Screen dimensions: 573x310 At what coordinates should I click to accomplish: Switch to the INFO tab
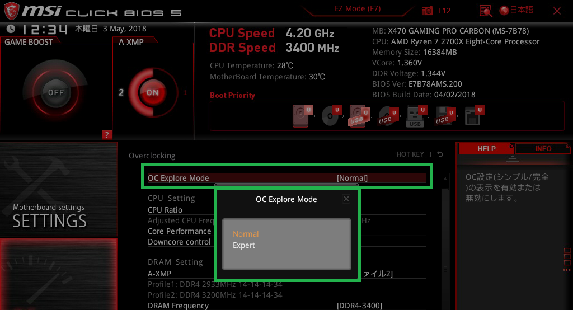pyautogui.click(x=543, y=148)
